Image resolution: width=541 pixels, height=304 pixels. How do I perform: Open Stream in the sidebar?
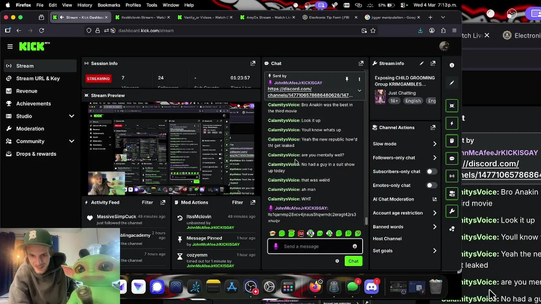pyautogui.click(x=41, y=66)
